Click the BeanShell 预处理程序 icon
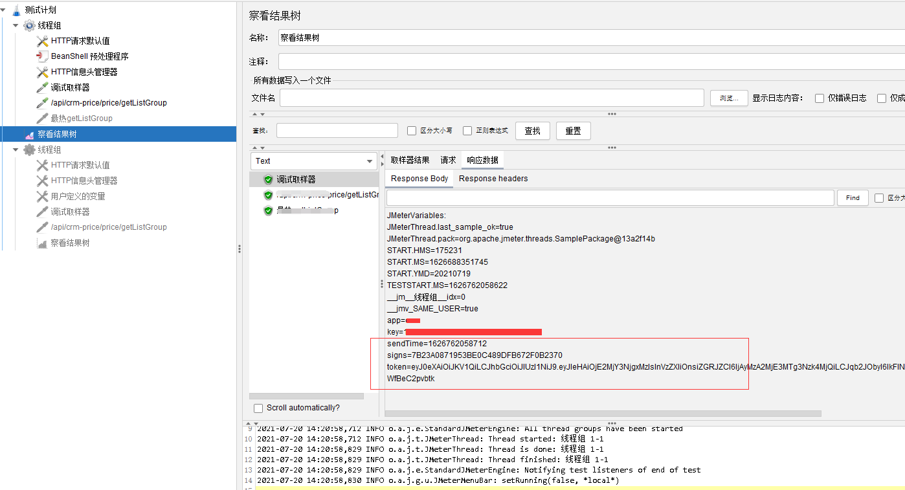This screenshot has width=905, height=490. click(43, 56)
